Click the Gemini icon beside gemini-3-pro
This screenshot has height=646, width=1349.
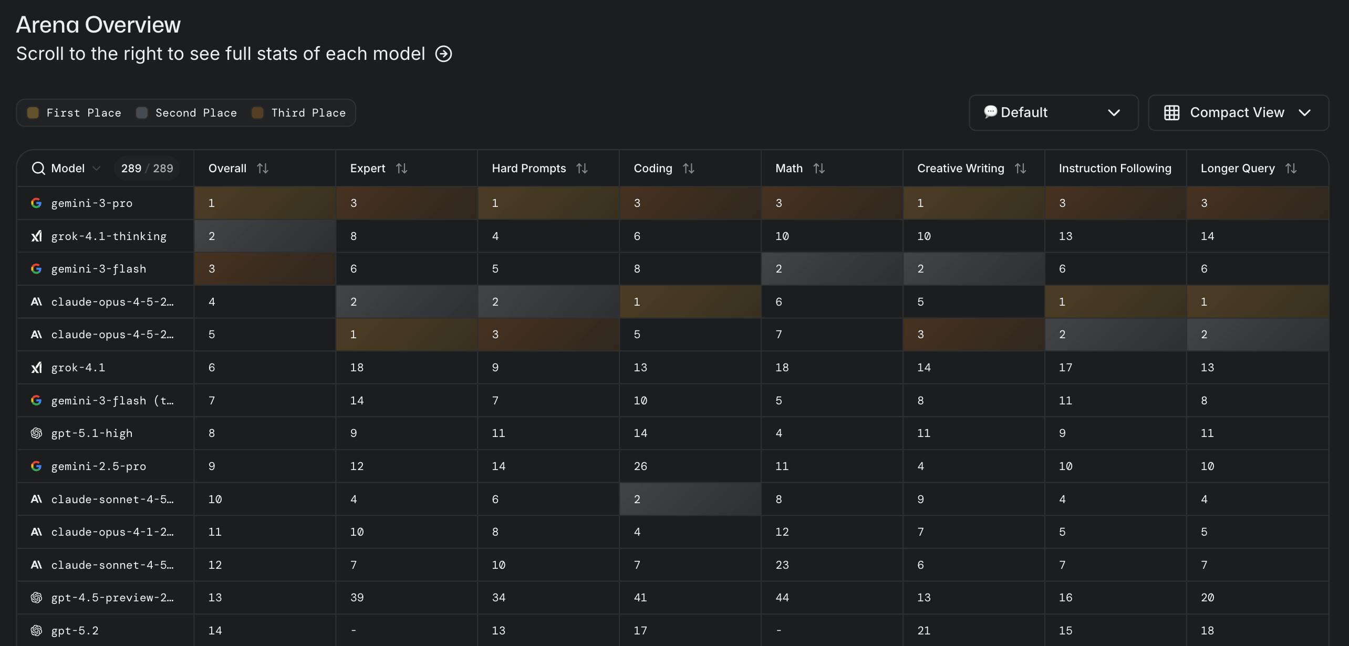tap(36, 203)
